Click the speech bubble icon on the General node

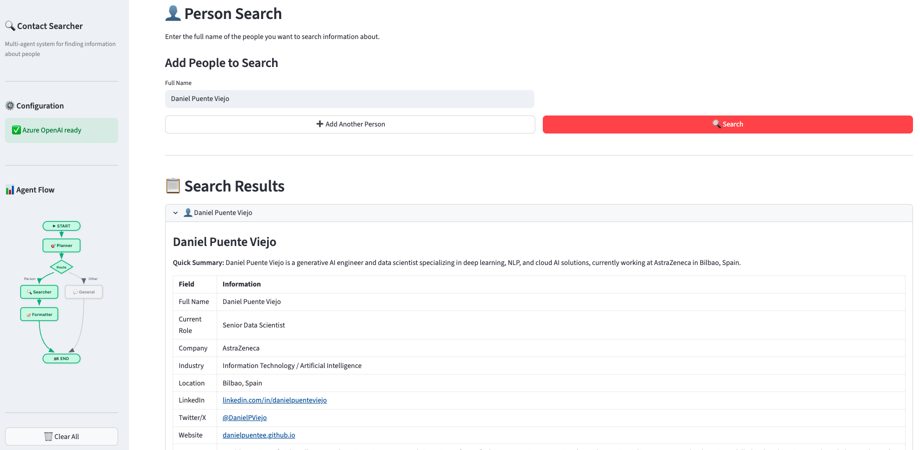[x=75, y=291]
